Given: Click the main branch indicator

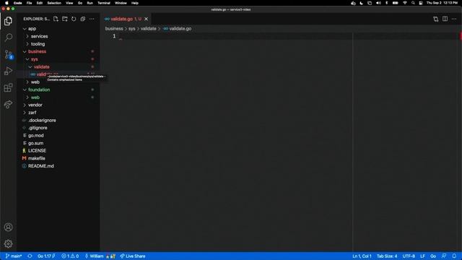Looking at the screenshot, I should (14, 256).
